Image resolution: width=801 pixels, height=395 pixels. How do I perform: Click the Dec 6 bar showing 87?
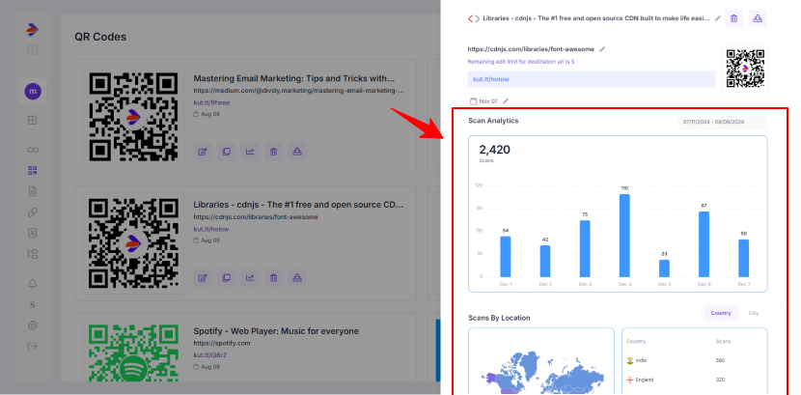(704, 244)
